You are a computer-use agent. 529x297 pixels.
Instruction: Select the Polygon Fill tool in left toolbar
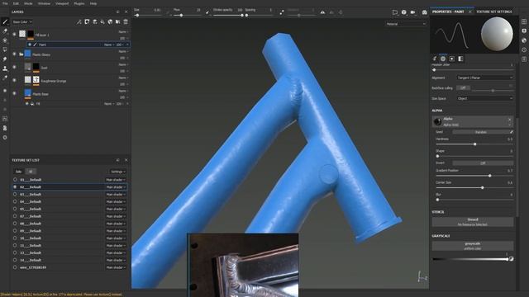5,49
